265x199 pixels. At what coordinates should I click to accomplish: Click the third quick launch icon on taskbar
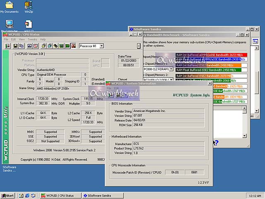[x=33, y=196]
